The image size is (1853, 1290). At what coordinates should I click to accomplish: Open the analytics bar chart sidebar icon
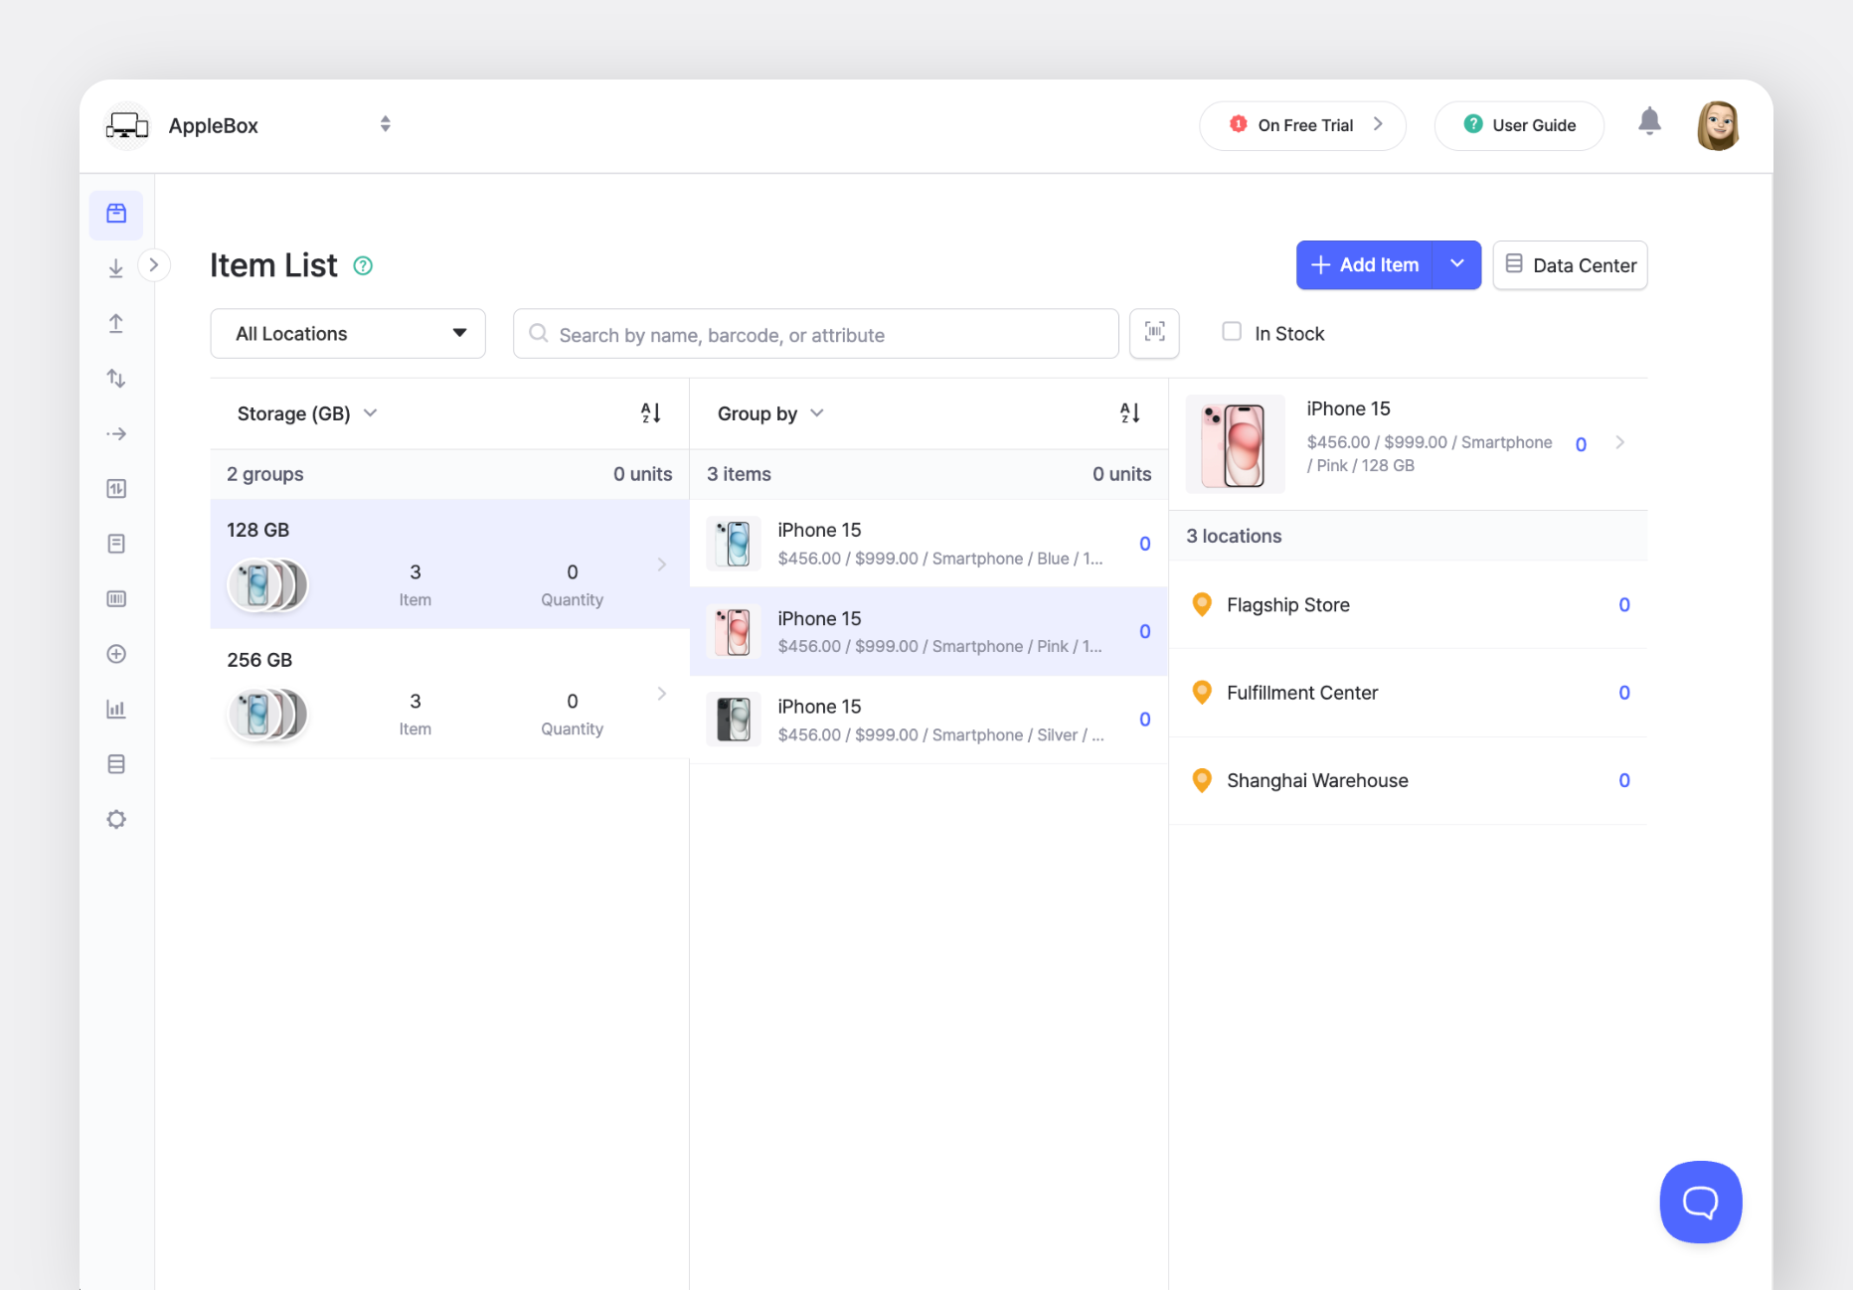pos(116,709)
